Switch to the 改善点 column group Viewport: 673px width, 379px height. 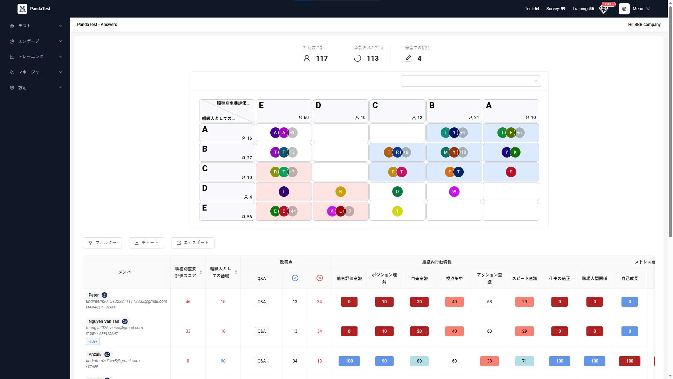pyautogui.click(x=286, y=262)
